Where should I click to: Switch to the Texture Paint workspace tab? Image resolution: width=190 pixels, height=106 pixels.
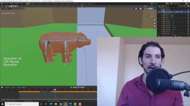(x=55, y=4)
